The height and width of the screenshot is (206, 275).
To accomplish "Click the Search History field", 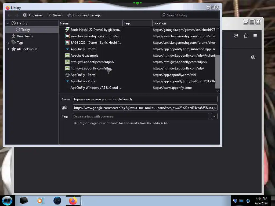I will [190, 15].
